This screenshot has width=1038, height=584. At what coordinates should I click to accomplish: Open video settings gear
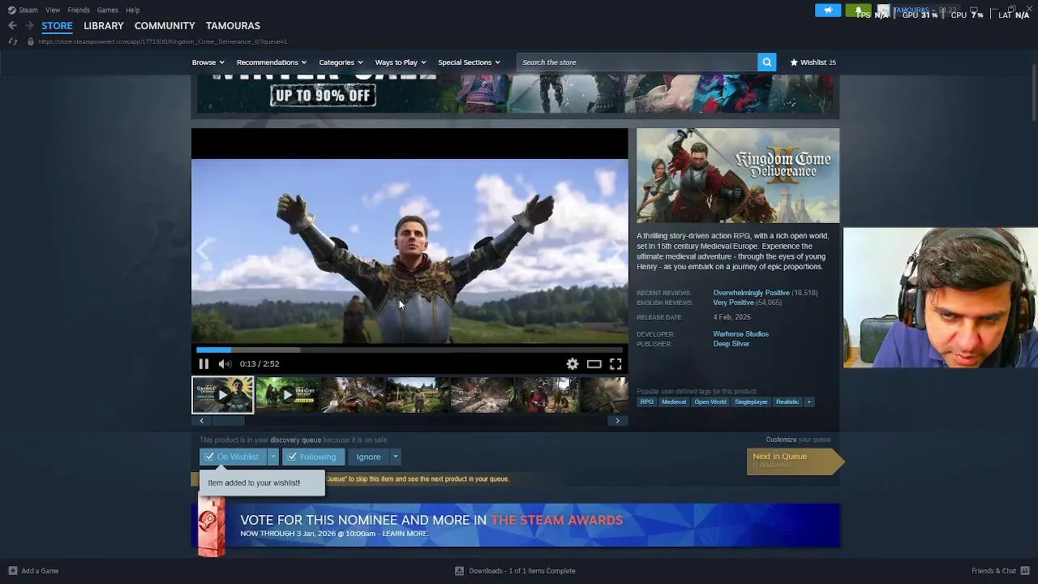[x=573, y=364]
